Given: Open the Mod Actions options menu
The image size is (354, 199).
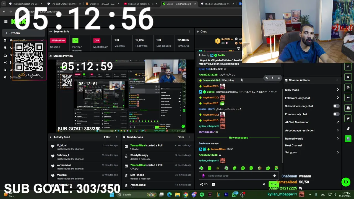Looking at the screenshot, I should pyautogui.click(x=190, y=137).
